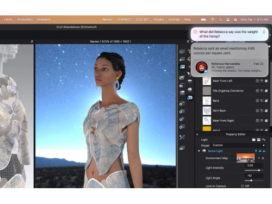Add an environment map with plus icon
Image resolution: width=272 pixels, height=204 pixels.
(263, 158)
